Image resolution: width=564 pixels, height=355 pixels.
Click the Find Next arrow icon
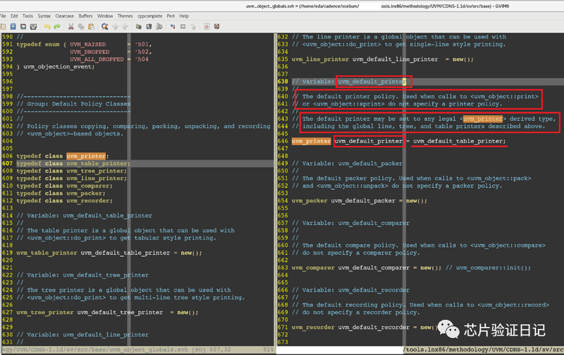coord(115,27)
